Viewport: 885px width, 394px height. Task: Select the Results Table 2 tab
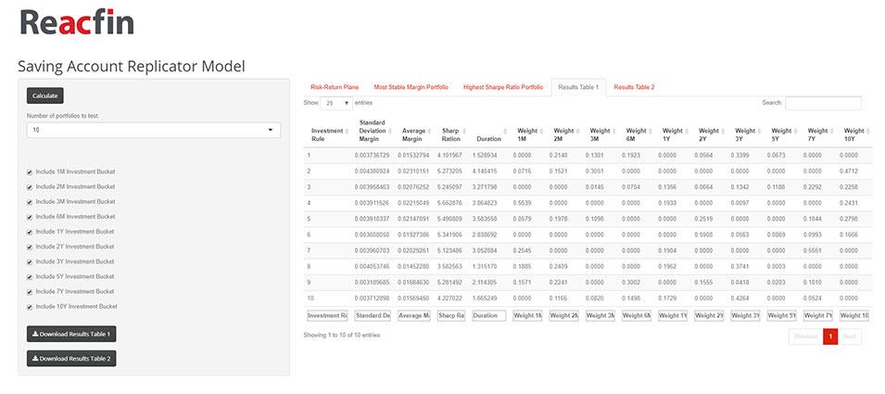point(634,87)
